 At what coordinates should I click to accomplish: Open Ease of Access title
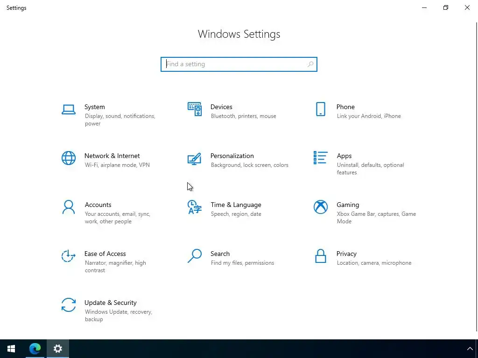coord(105,254)
